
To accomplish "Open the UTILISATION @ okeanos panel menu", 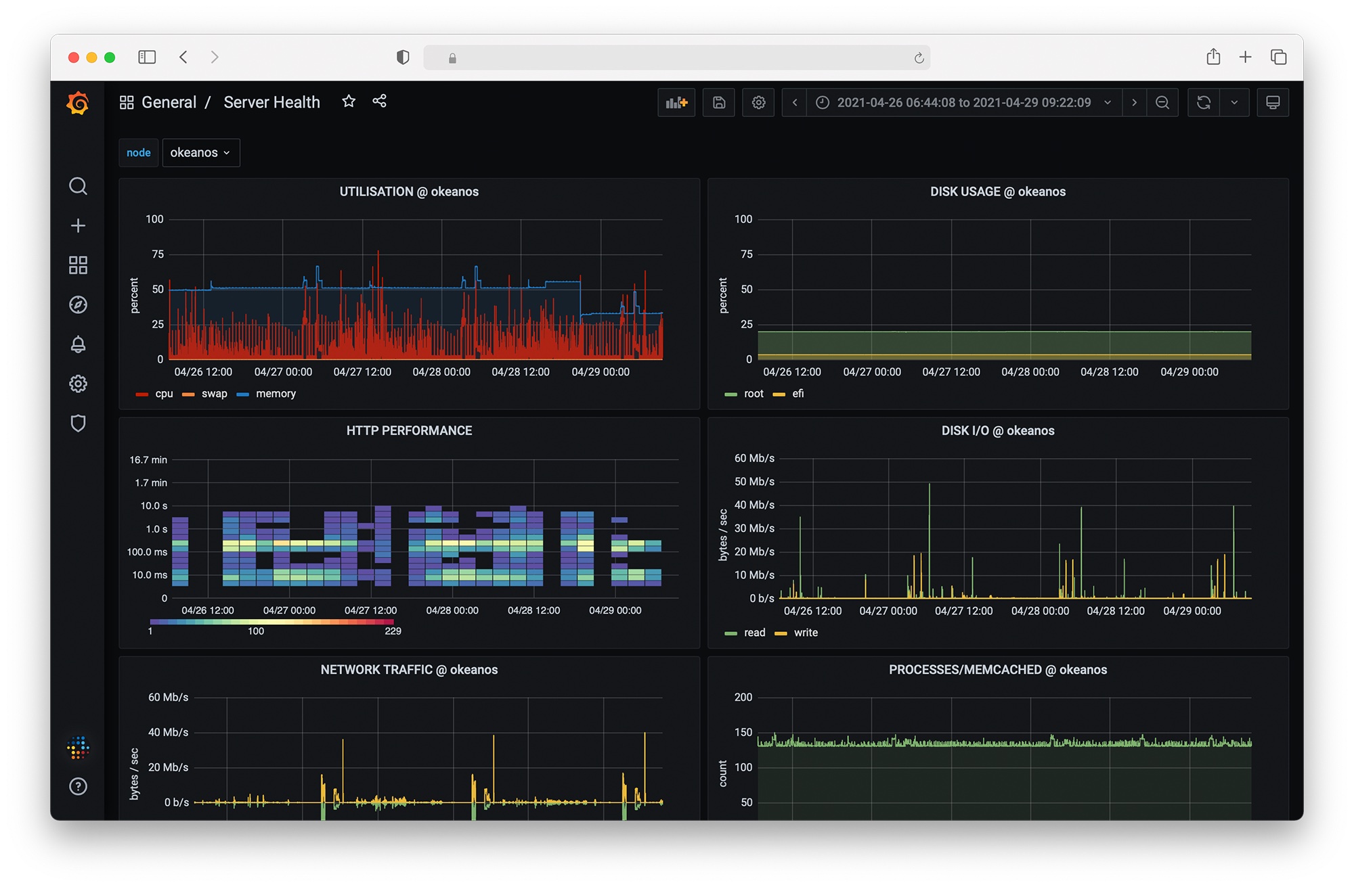I will 409,191.
